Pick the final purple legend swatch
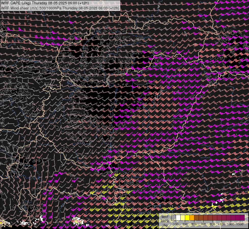Screen dimensions: 249x229 [242, 218]
